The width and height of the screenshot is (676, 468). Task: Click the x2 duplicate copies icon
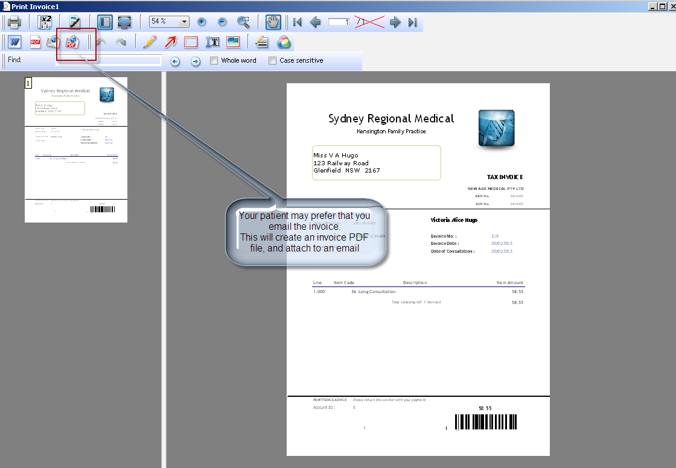tap(45, 22)
